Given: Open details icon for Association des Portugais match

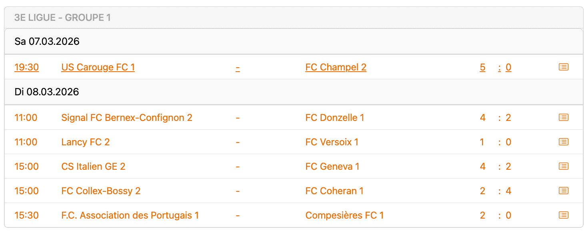Looking at the screenshot, I should coord(563,215).
